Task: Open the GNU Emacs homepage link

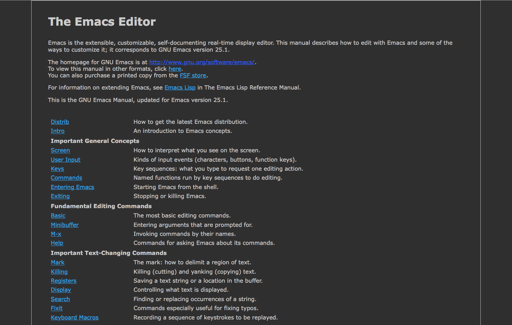Action: coord(202,62)
